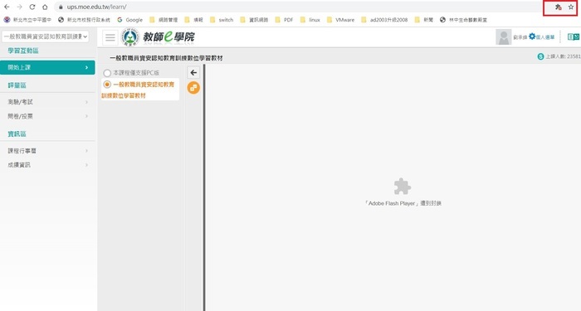Click the blocked plugin icon in address bar
This screenshot has height=311, width=581.
(x=558, y=7)
